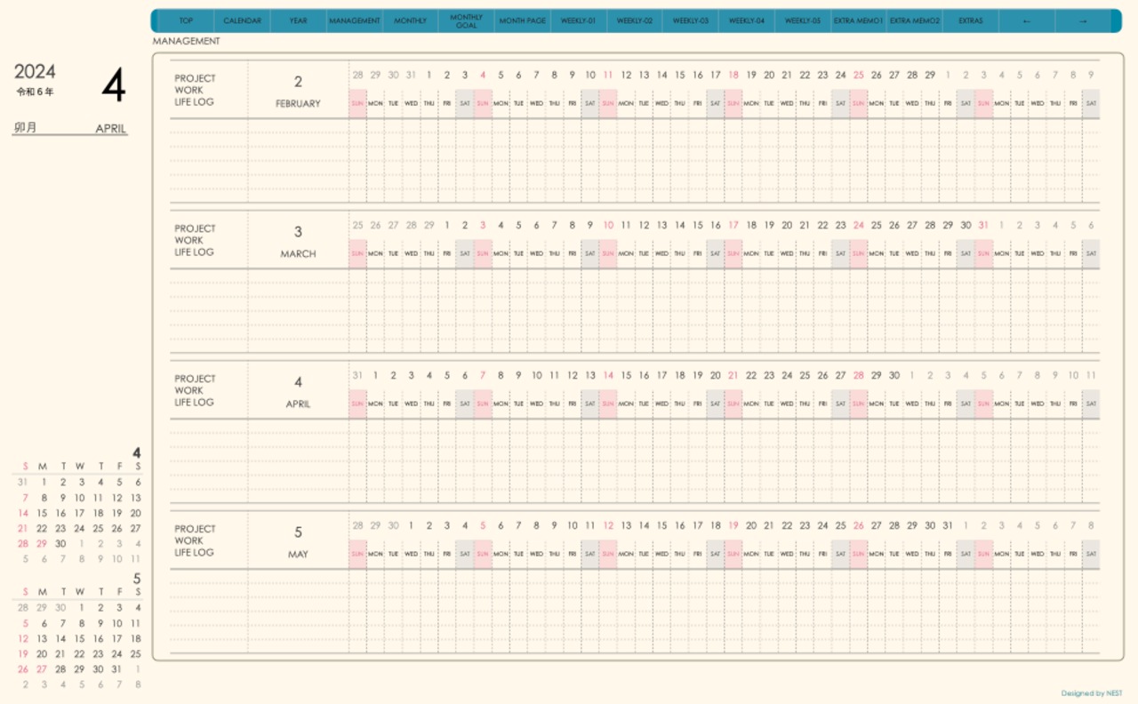The image size is (1138, 704).
Task: Open the EXTRA MEMO2 tab
Action: point(915,20)
